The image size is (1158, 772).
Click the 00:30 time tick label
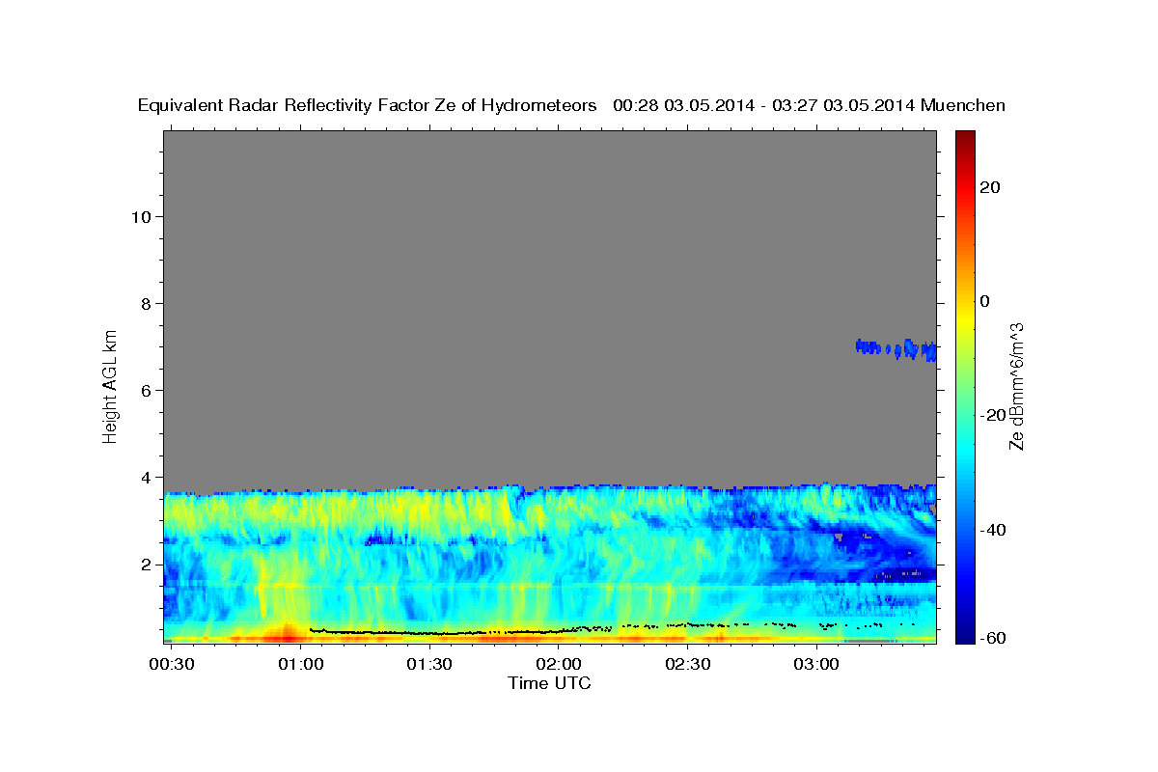click(x=171, y=665)
